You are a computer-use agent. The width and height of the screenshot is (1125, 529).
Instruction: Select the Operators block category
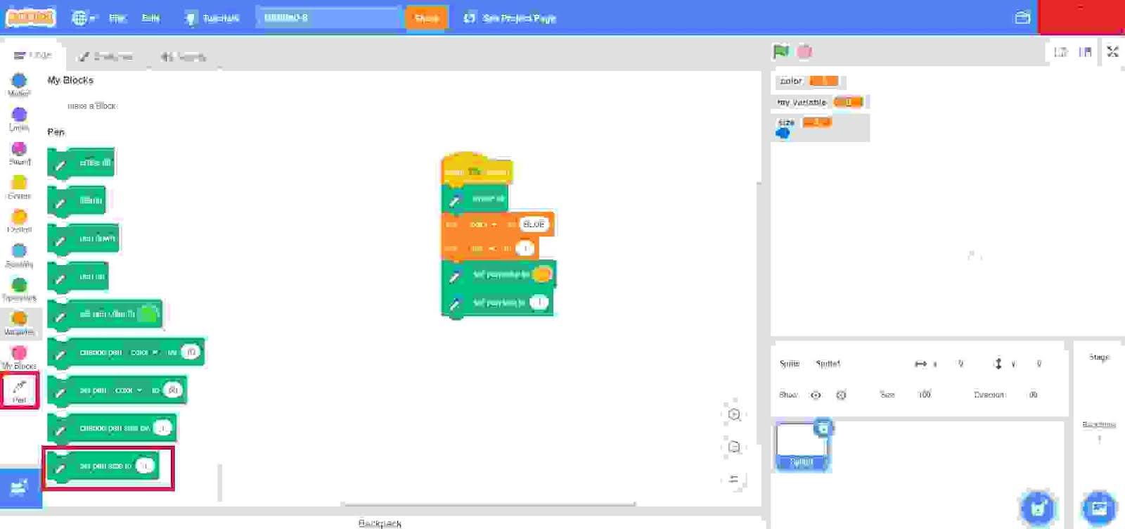[x=19, y=290]
